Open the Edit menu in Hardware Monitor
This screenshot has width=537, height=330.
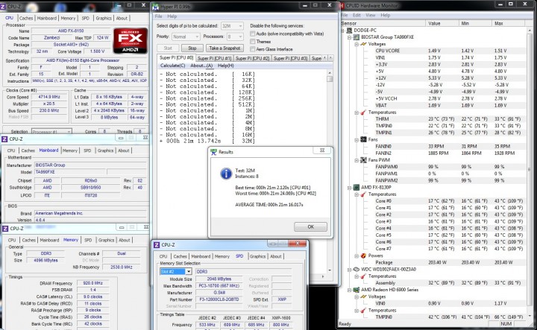tap(357, 16)
